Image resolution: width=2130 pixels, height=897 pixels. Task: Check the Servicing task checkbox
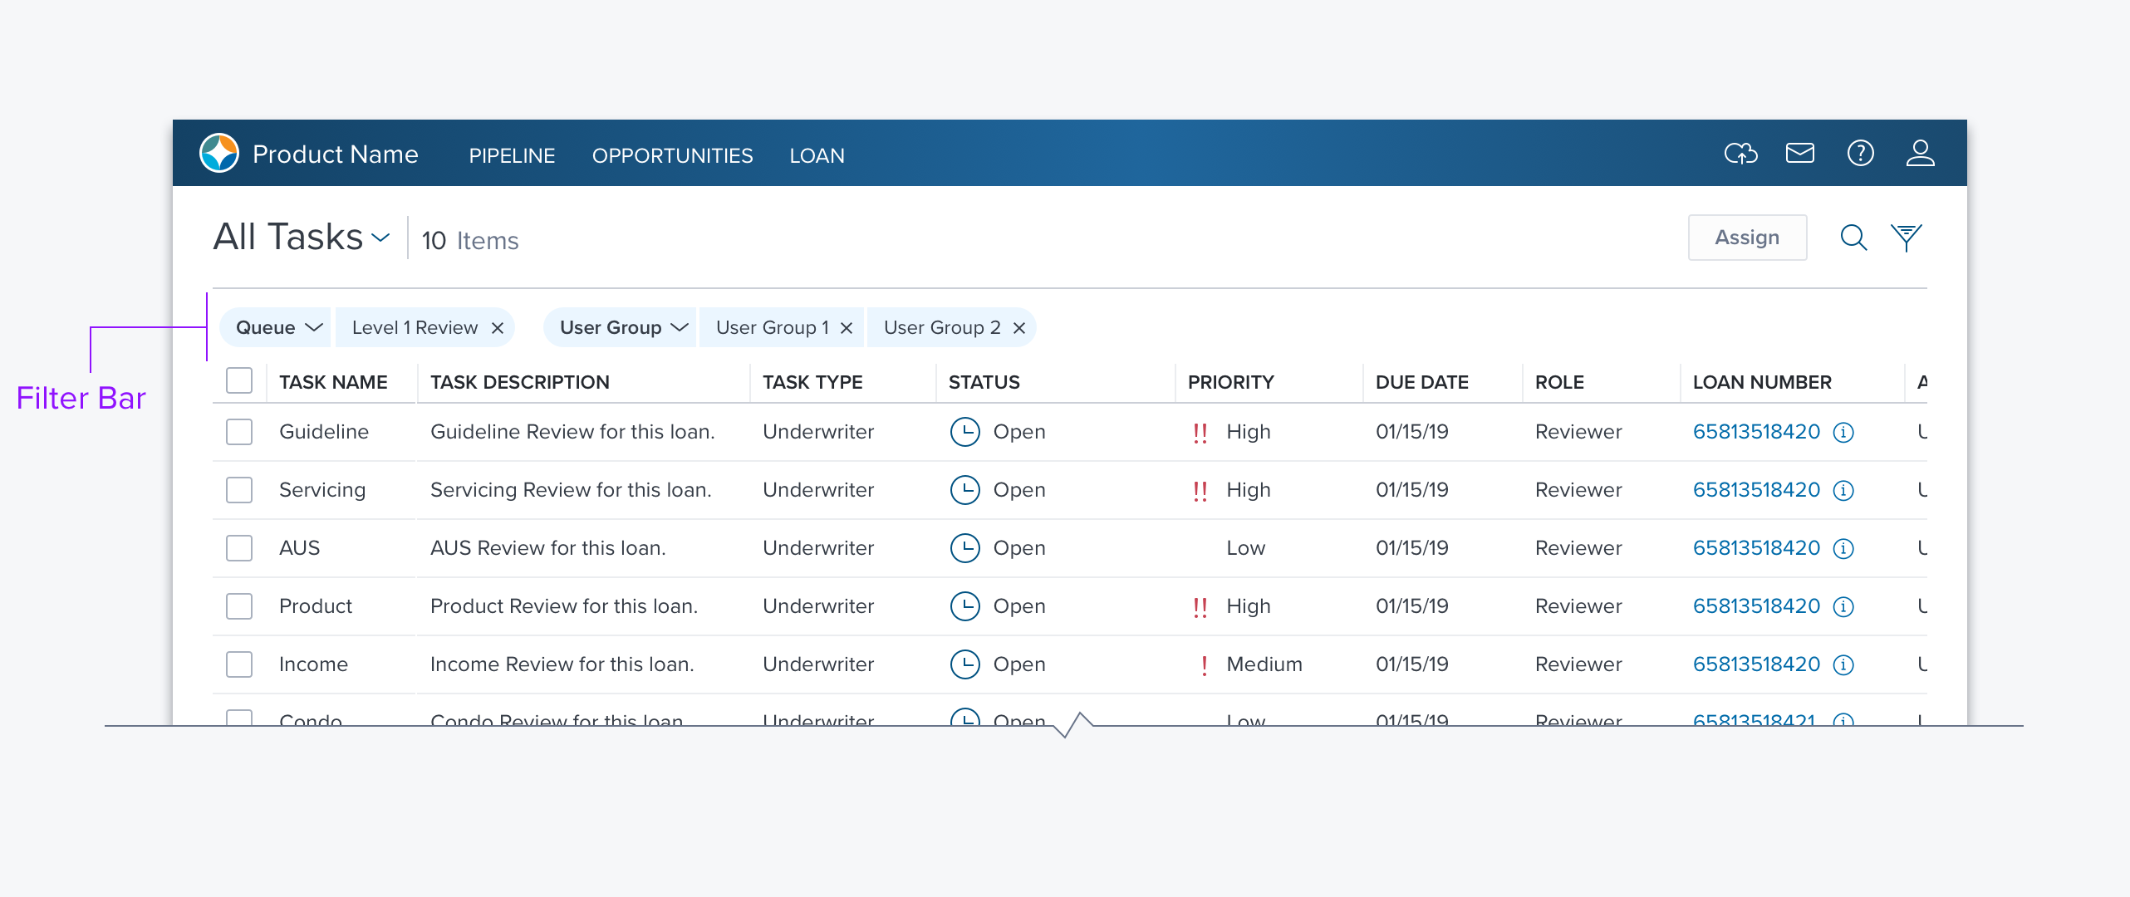pyautogui.click(x=239, y=490)
